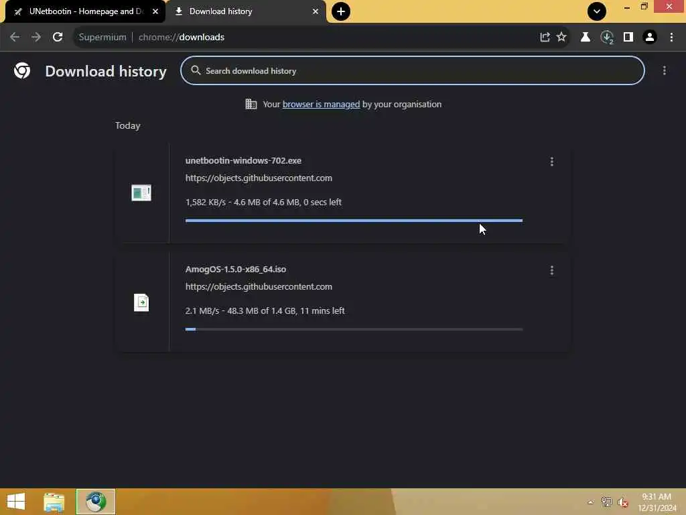Image resolution: width=686 pixels, height=515 pixels.
Task: Click the search magnifier icon
Action: [196, 70]
